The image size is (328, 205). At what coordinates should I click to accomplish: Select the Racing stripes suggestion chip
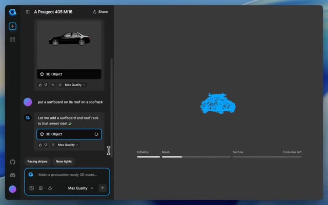[x=37, y=161]
